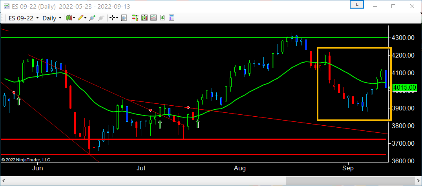Open the chart Properties icon
Viewport: 422px width, 186px height.
pyautogui.click(x=172, y=18)
